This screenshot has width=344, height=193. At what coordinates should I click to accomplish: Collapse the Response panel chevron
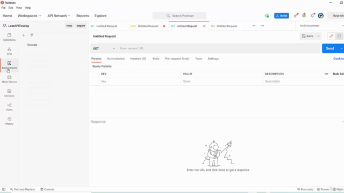343,122
